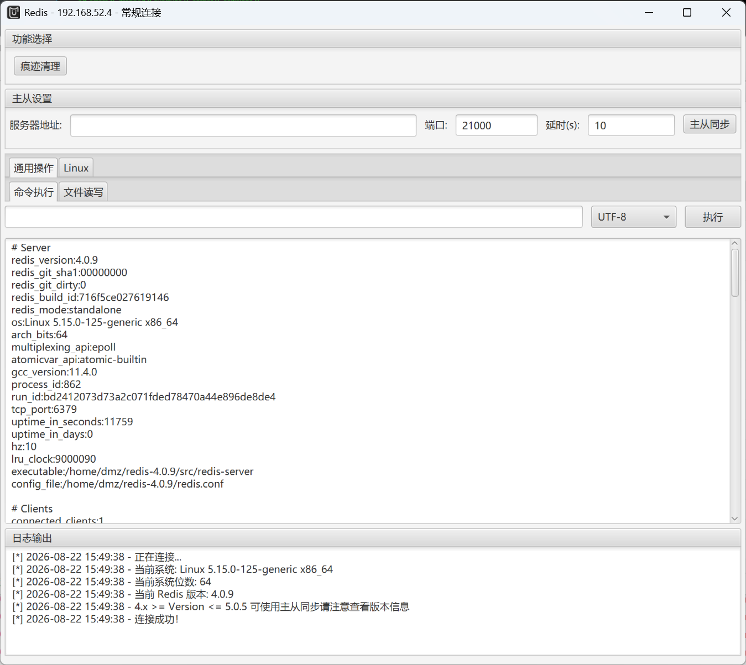This screenshot has height=665, width=746.
Task: Select the 命令执行 tab
Action: pyautogui.click(x=34, y=192)
